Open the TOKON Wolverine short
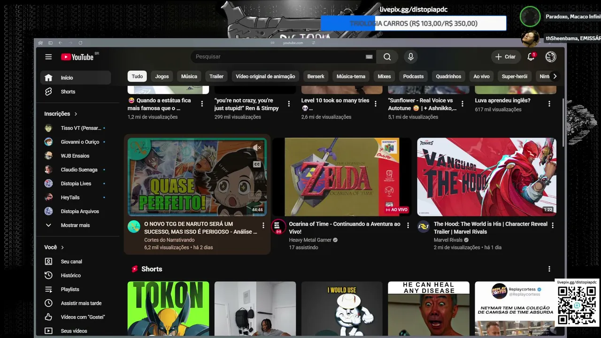 pyautogui.click(x=168, y=309)
